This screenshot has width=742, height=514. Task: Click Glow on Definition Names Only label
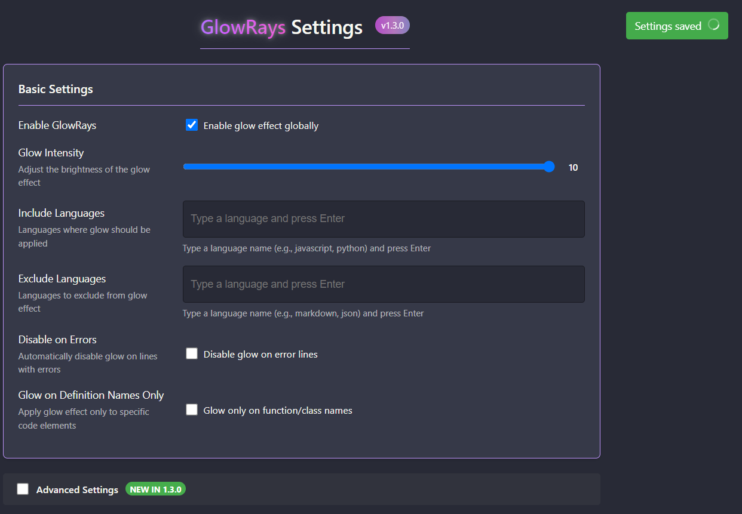(91, 395)
